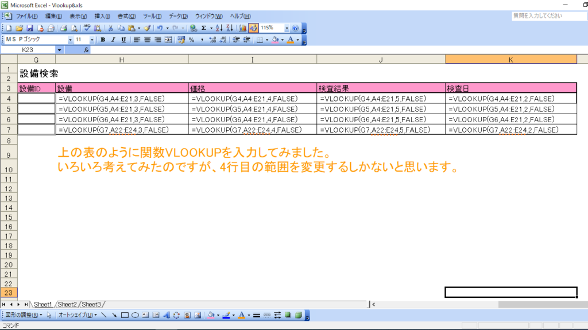
Task: Click the Save icon in the toolbar
Action: click(x=30, y=28)
